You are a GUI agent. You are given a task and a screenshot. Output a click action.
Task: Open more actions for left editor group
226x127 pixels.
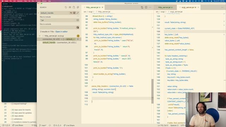pyautogui.click(x=150, y=7)
